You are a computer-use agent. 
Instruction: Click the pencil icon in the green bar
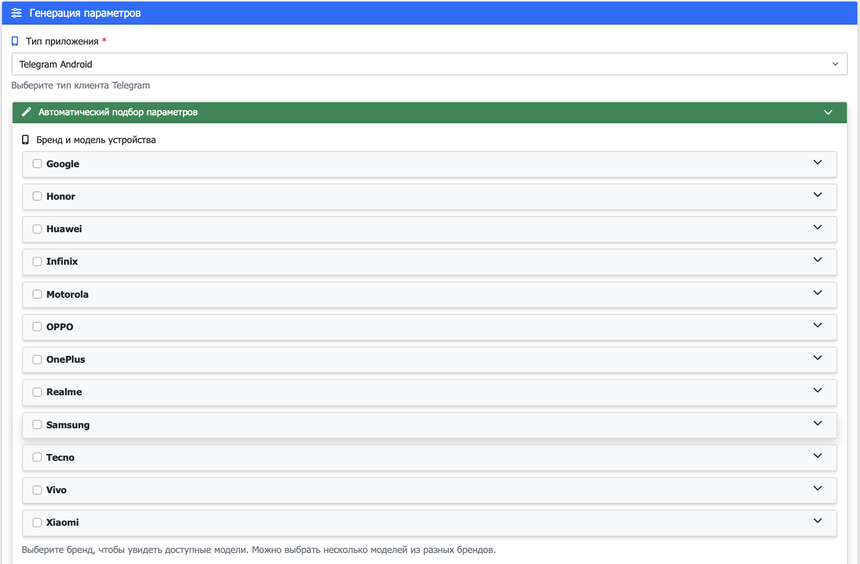coord(26,112)
